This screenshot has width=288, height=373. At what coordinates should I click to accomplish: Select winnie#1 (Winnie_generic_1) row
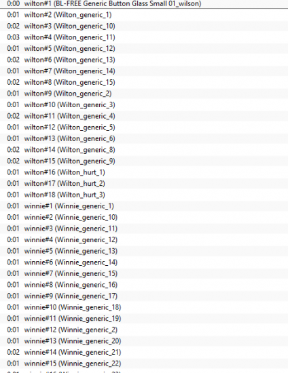click(144, 206)
